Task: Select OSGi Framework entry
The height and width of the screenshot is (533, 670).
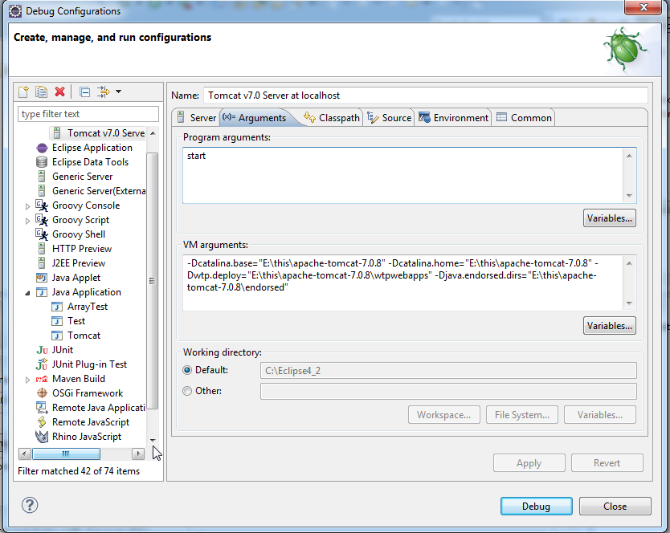Action: click(80, 393)
